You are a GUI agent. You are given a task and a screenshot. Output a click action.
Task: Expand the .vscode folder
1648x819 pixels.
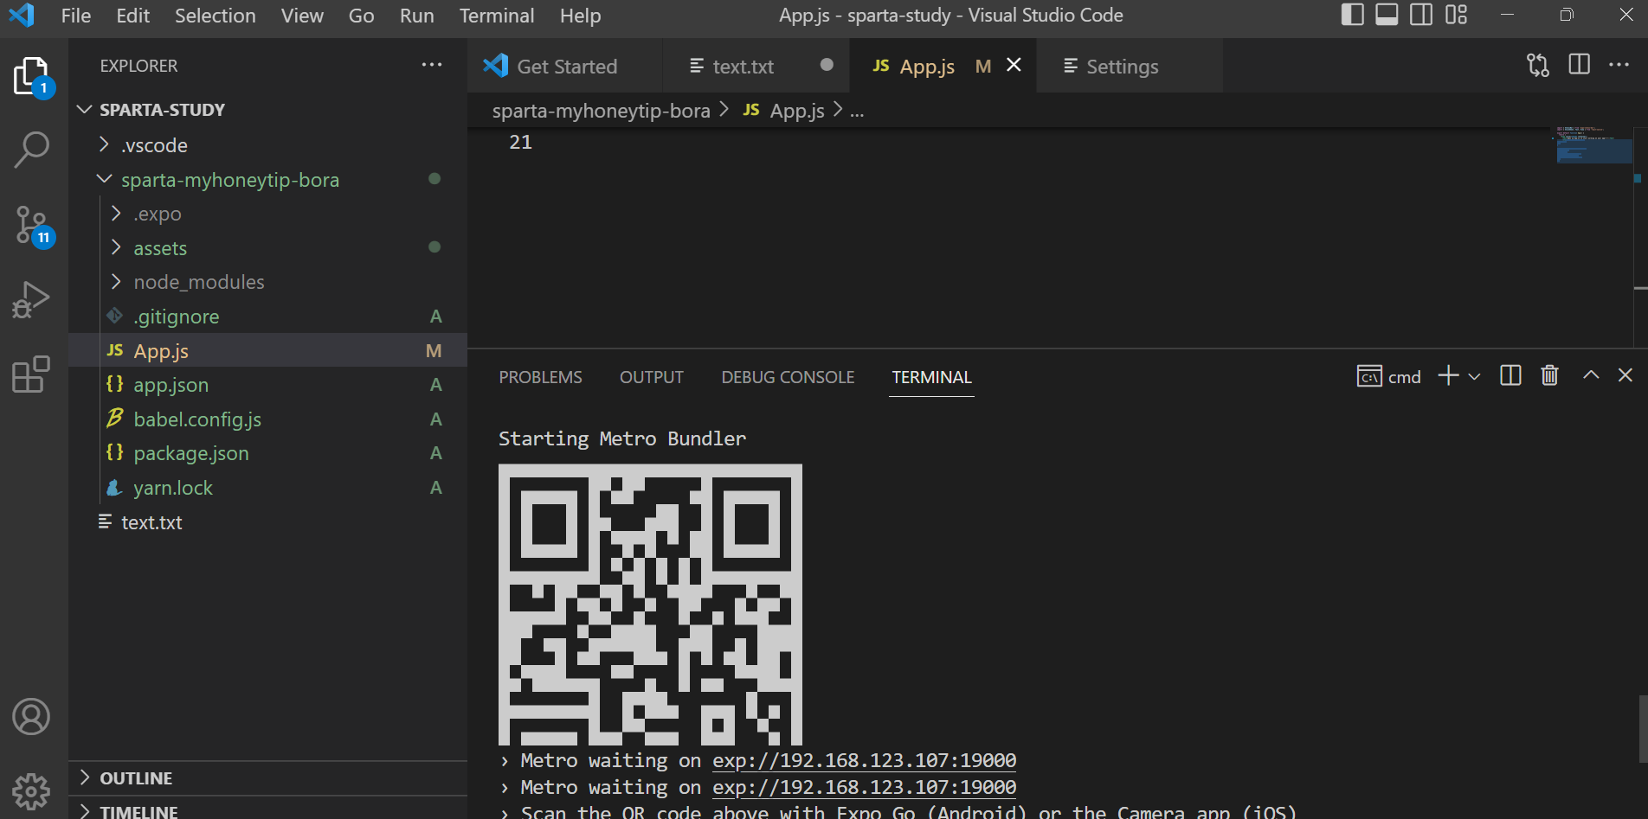coord(104,144)
